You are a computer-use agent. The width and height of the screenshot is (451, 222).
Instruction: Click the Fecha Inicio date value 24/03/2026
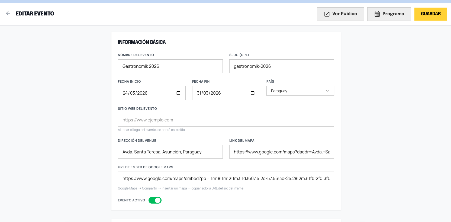[135, 93]
